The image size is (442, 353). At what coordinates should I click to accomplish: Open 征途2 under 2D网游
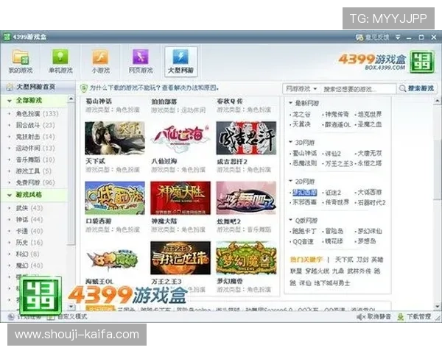tap(333, 193)
